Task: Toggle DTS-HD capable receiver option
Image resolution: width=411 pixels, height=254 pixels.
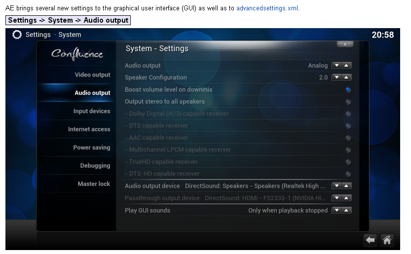Action: 348,174
